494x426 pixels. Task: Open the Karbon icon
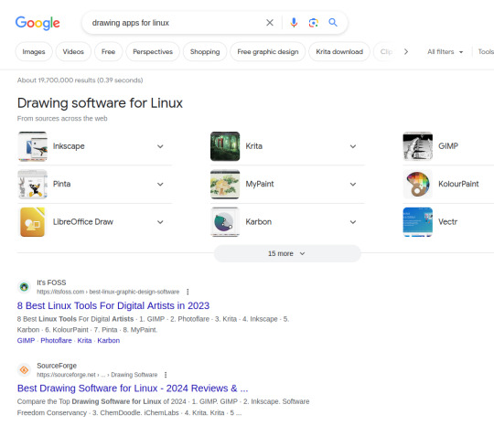click(x=225, y=222)
